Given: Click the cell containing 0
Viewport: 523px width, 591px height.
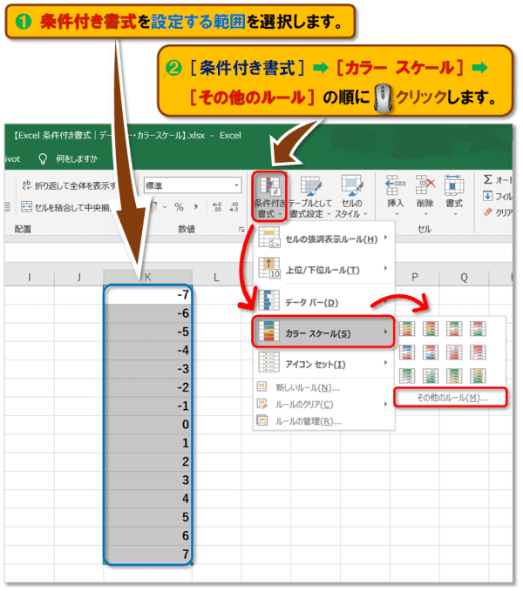Looking at the screenshot, I should pyautogui.click(x=148, y=425).
